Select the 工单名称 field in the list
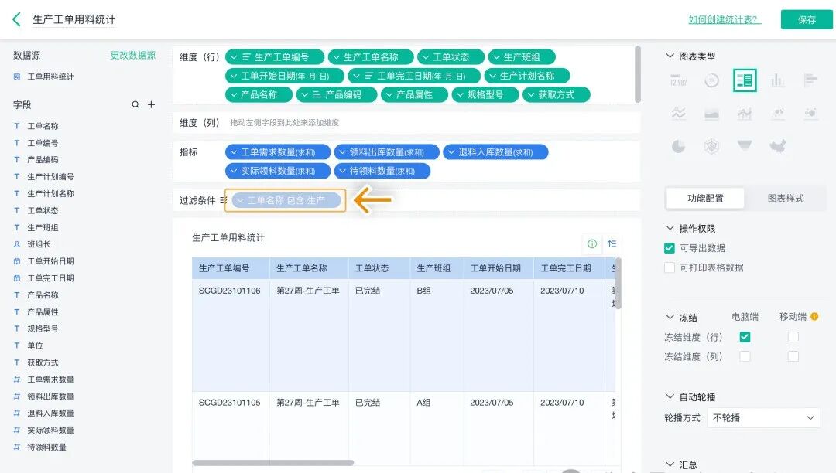Viewport: 836px width, 473px height. coord(43,126)
